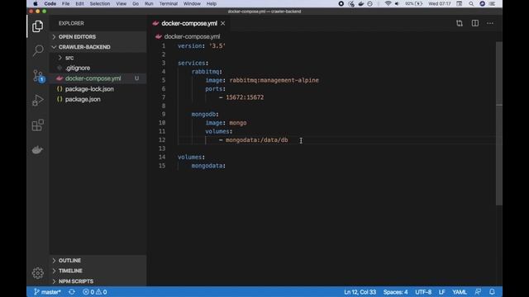Click the '15672:15672' port mapping text

click(245, 97)
